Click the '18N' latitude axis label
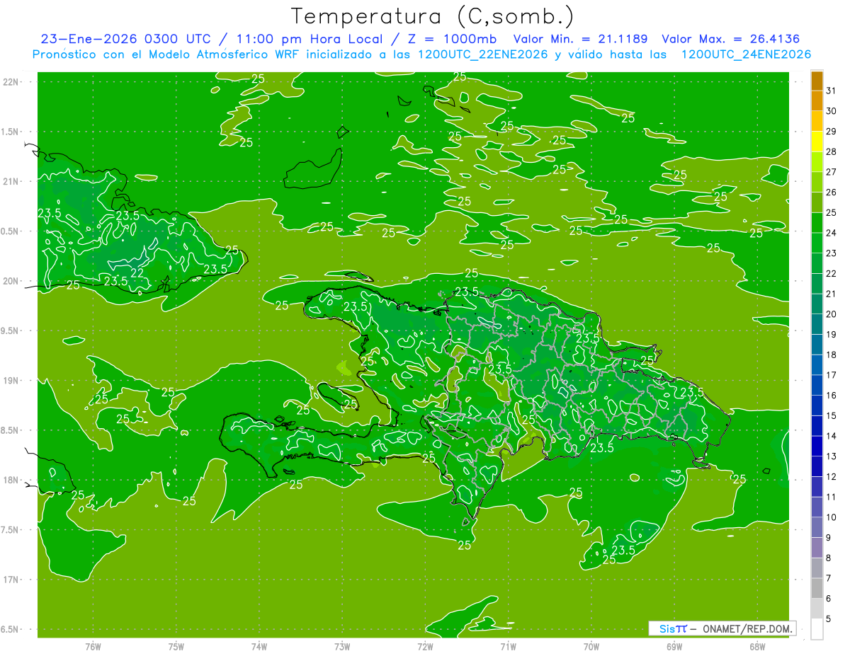 click(x=11, y=480)
